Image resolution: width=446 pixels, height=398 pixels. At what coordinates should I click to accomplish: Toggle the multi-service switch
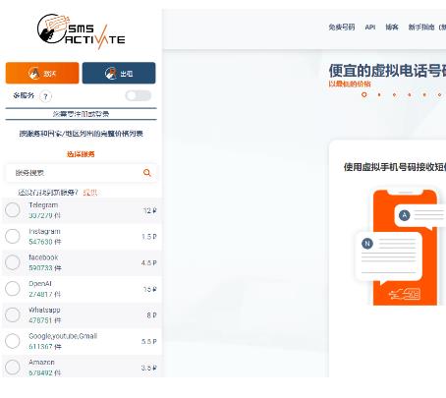coord(139,95)
